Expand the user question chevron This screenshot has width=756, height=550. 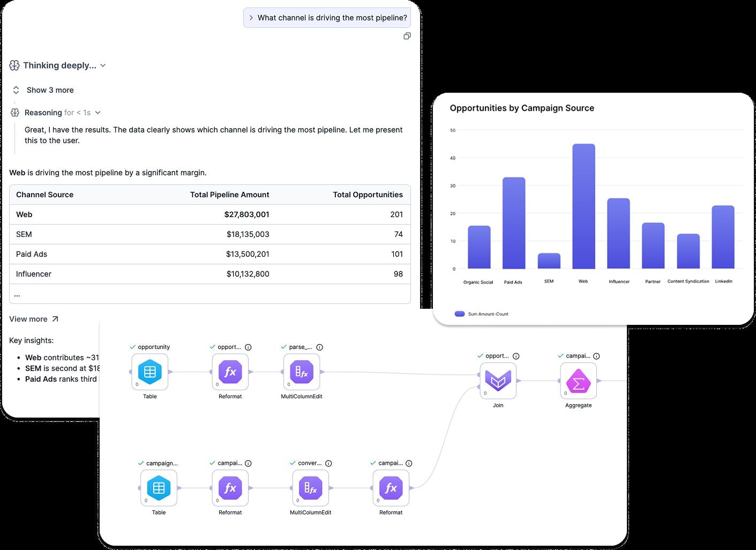click(x=251, y=18)
